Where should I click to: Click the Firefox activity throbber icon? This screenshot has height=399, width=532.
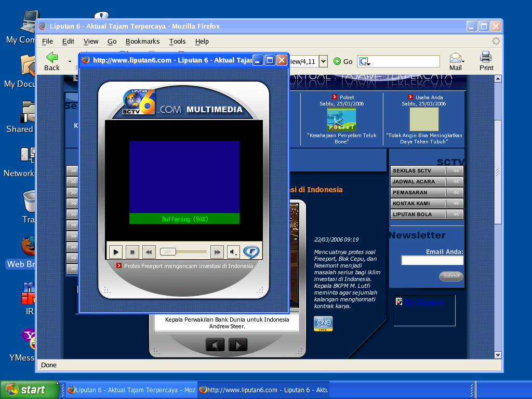pyautogui.click(x=496, y=42)
